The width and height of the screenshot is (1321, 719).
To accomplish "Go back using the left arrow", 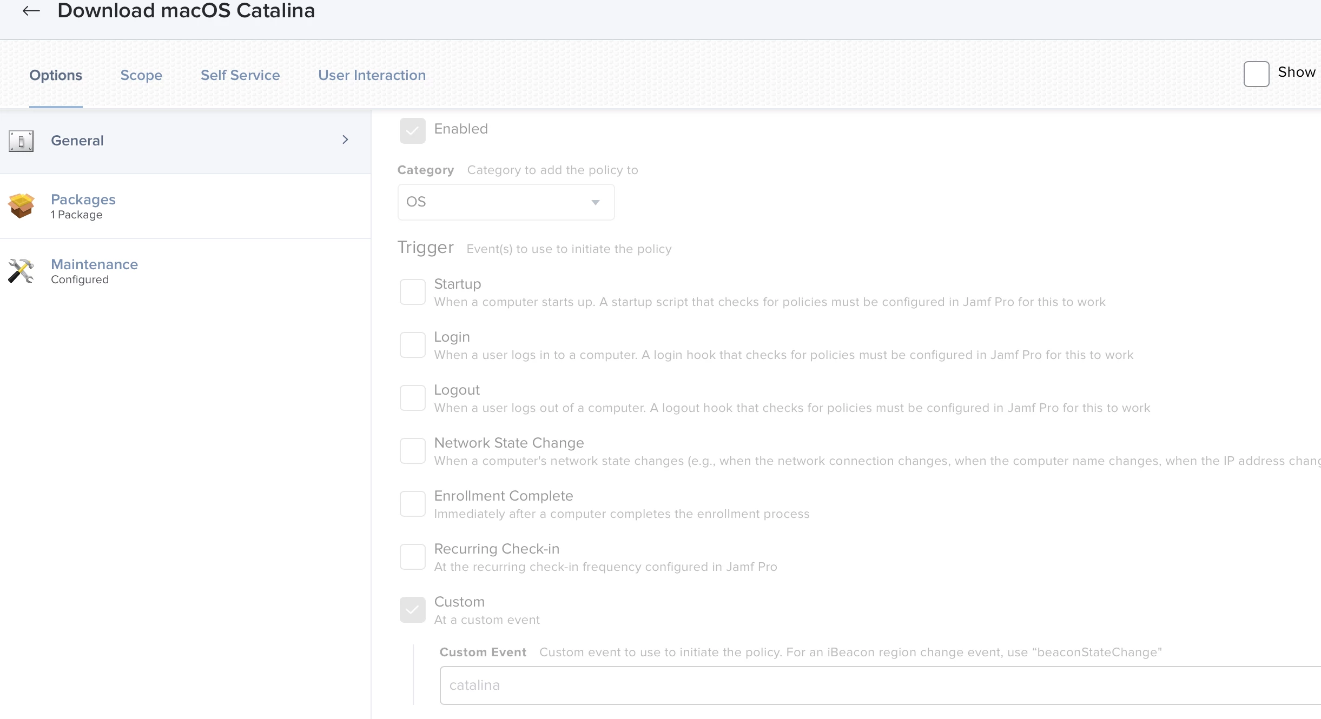I will click(x=31, y=11).
